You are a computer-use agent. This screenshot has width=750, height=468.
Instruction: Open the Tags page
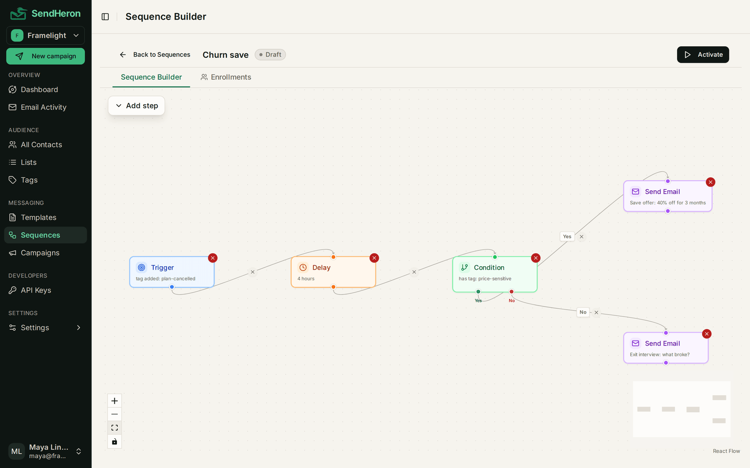[45, 180]
